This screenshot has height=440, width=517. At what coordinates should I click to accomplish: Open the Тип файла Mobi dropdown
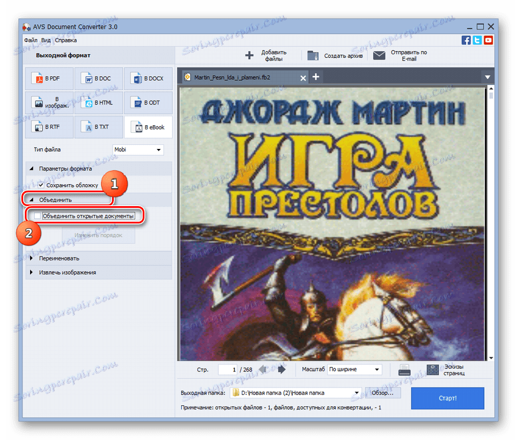pos(138,150)
